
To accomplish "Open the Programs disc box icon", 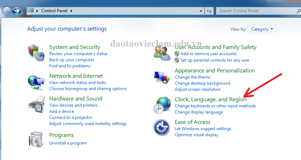I will tap(37, 139).
